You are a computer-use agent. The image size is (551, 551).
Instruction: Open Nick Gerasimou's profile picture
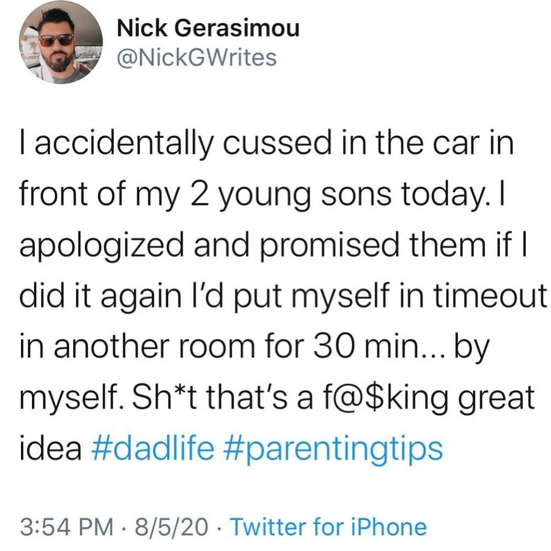(61, 46)
